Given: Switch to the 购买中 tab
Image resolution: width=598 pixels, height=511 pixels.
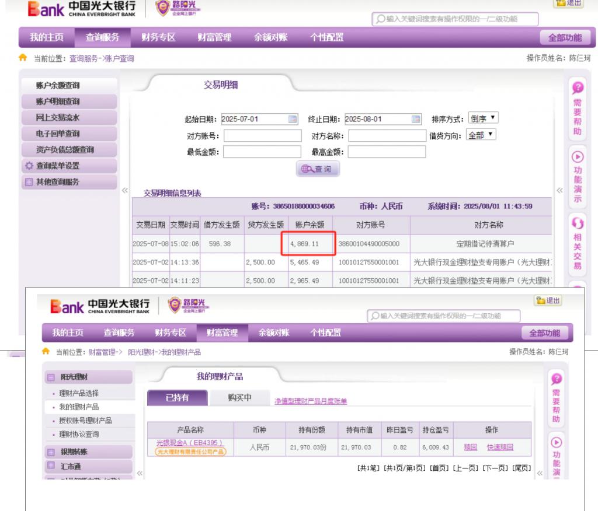Looking at the screenshot, I should pos(239,397).
